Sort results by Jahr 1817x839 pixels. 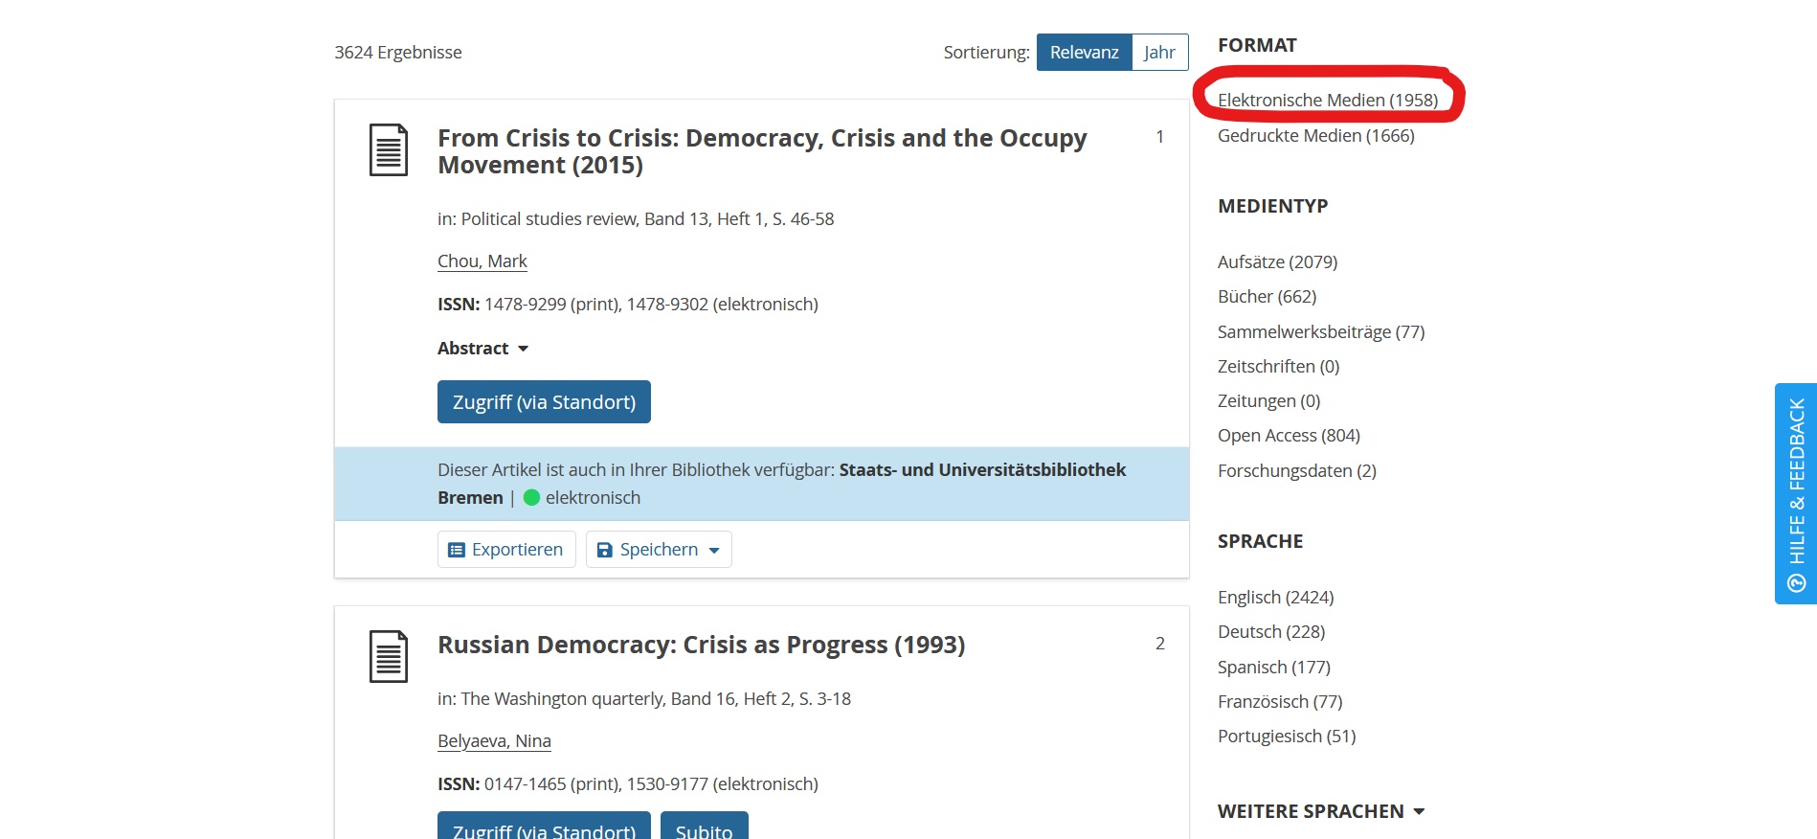click(x=1159, y=53)
